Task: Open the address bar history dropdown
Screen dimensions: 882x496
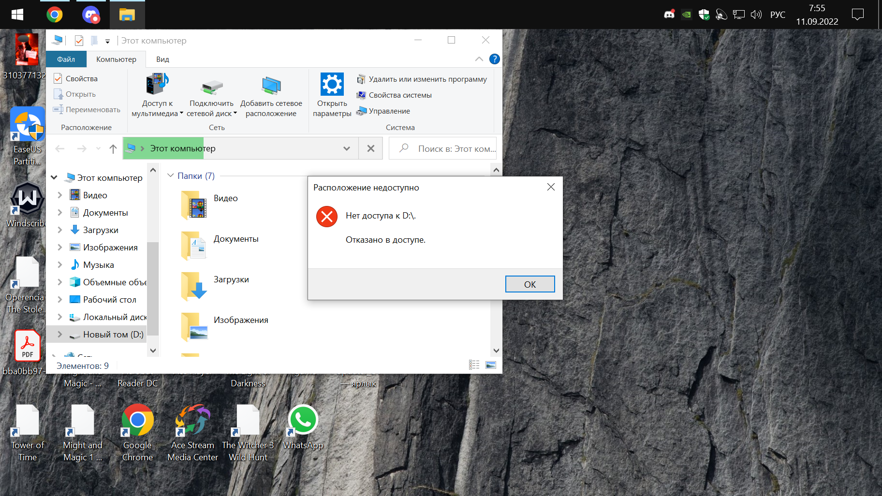Action: [346, 149]
